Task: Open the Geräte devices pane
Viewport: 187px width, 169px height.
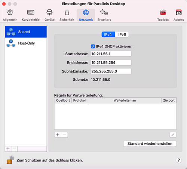Action: 49,15
